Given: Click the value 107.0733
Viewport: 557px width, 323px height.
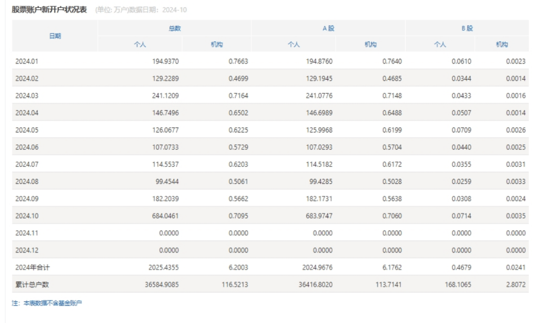Looking at the screenshot, I should [166, 147].
